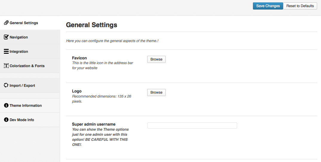Select the General Settings sidebar tab

pos(30,23)
